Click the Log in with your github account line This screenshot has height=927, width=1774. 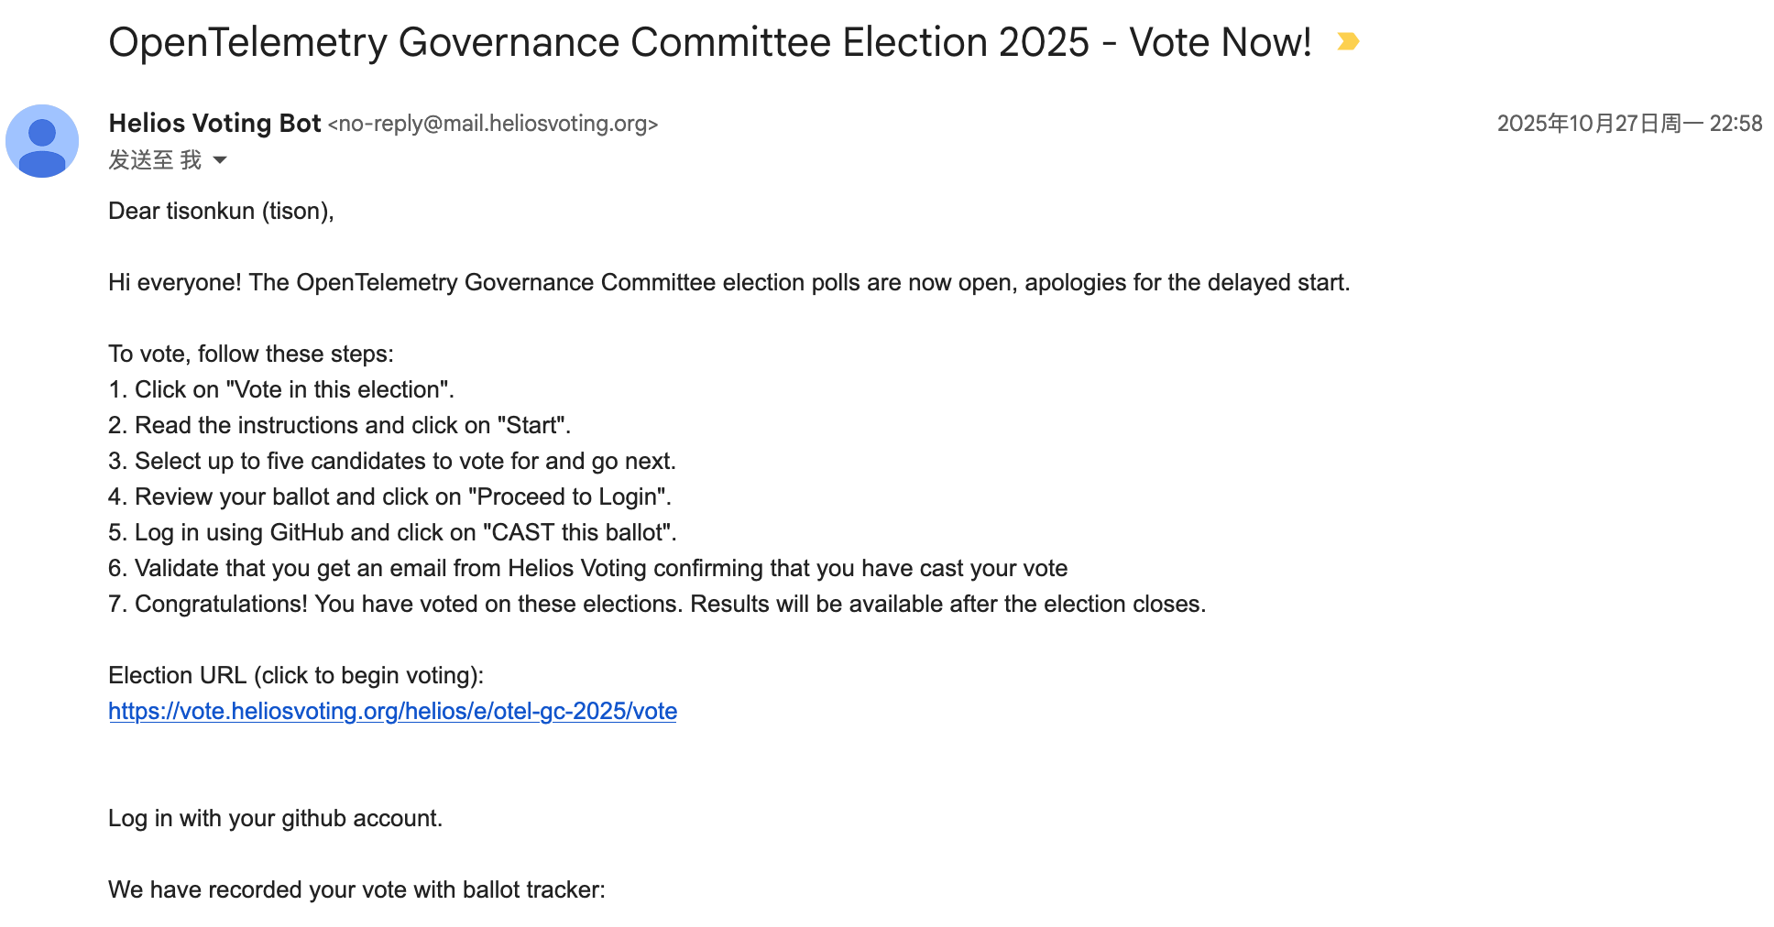click(x=276, y=818)
